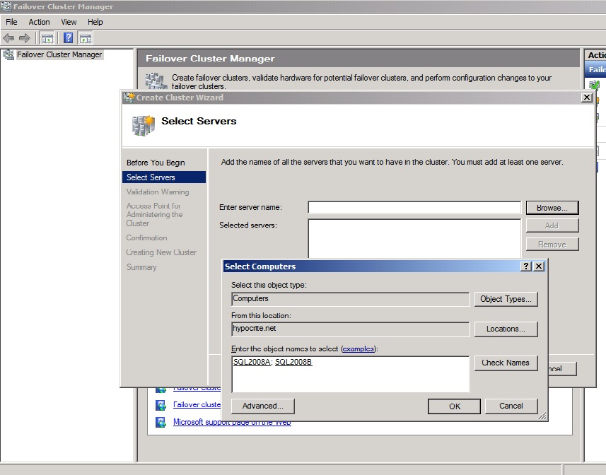
Task: Click the object names text box
Action: [351, 374]
